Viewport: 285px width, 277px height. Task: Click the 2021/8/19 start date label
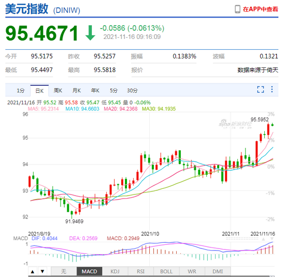click(x=39, y=233)
